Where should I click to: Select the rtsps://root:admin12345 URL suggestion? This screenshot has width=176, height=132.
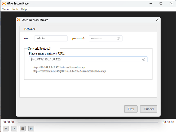tap(69, 71)
